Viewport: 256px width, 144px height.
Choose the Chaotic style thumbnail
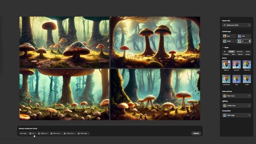(247, 79)
